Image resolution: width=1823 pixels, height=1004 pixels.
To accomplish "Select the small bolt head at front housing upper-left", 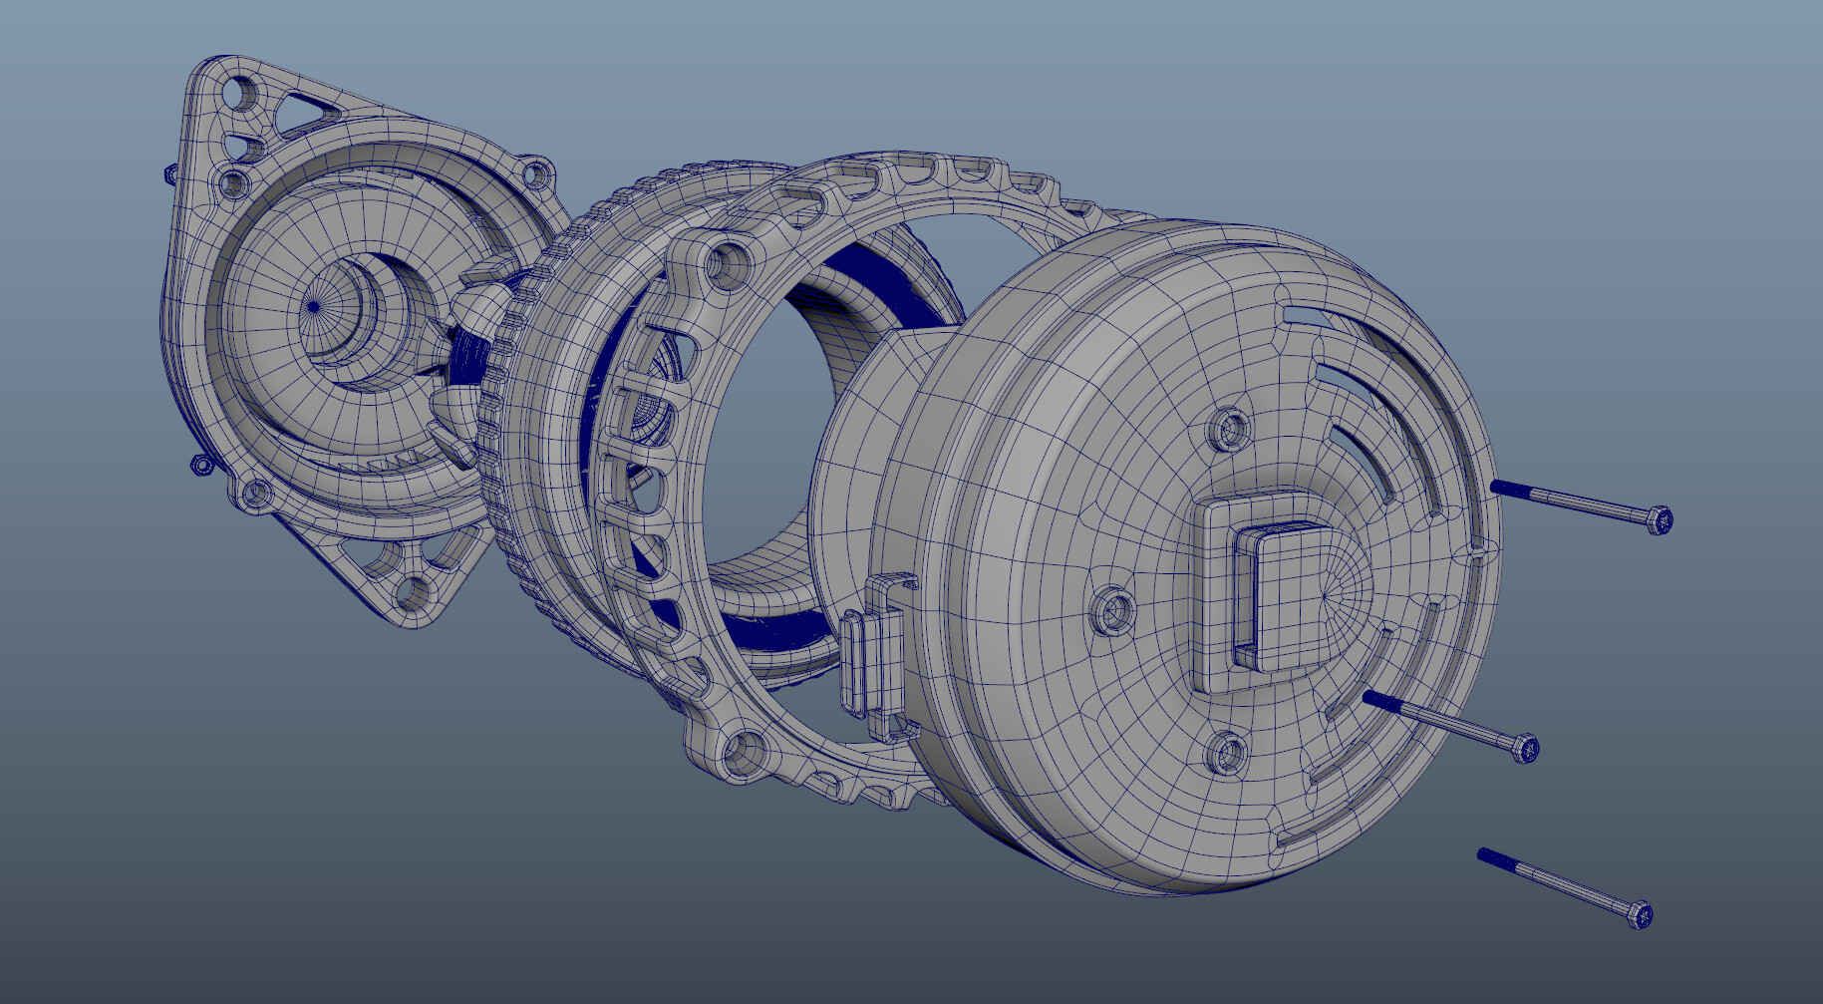I will 169,174.
